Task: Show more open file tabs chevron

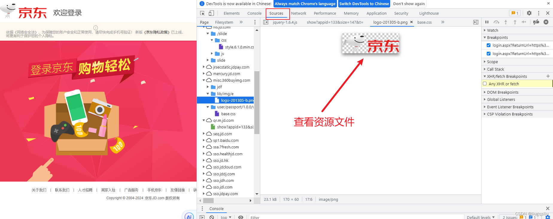Action: [x=443, y=22]
